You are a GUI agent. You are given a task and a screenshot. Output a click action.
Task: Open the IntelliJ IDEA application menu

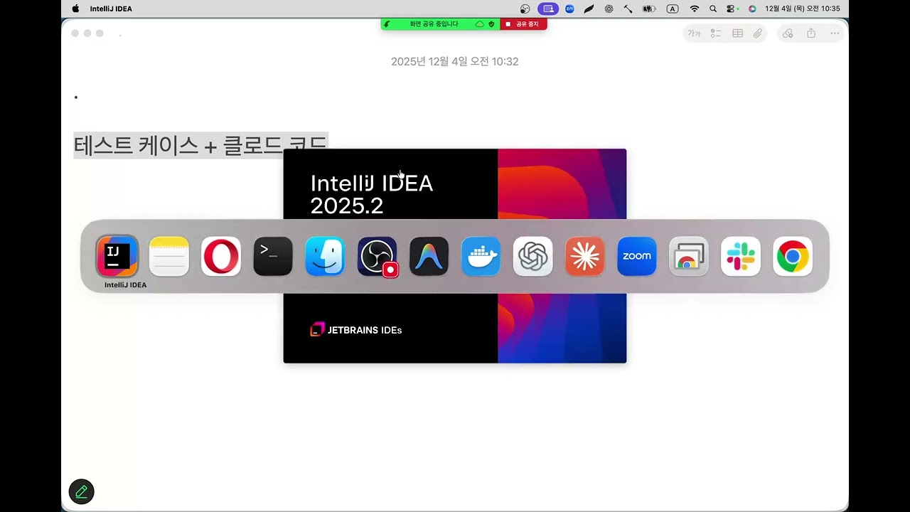point(111,9)
